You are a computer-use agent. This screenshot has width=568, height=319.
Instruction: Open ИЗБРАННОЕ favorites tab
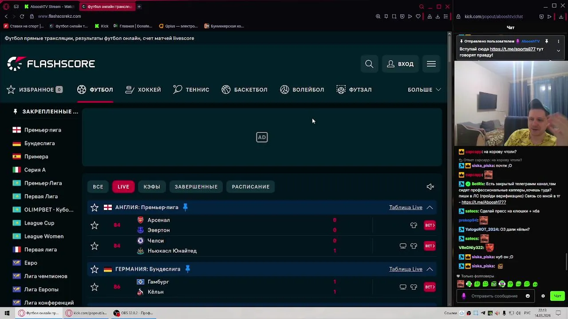click(35, 89)
